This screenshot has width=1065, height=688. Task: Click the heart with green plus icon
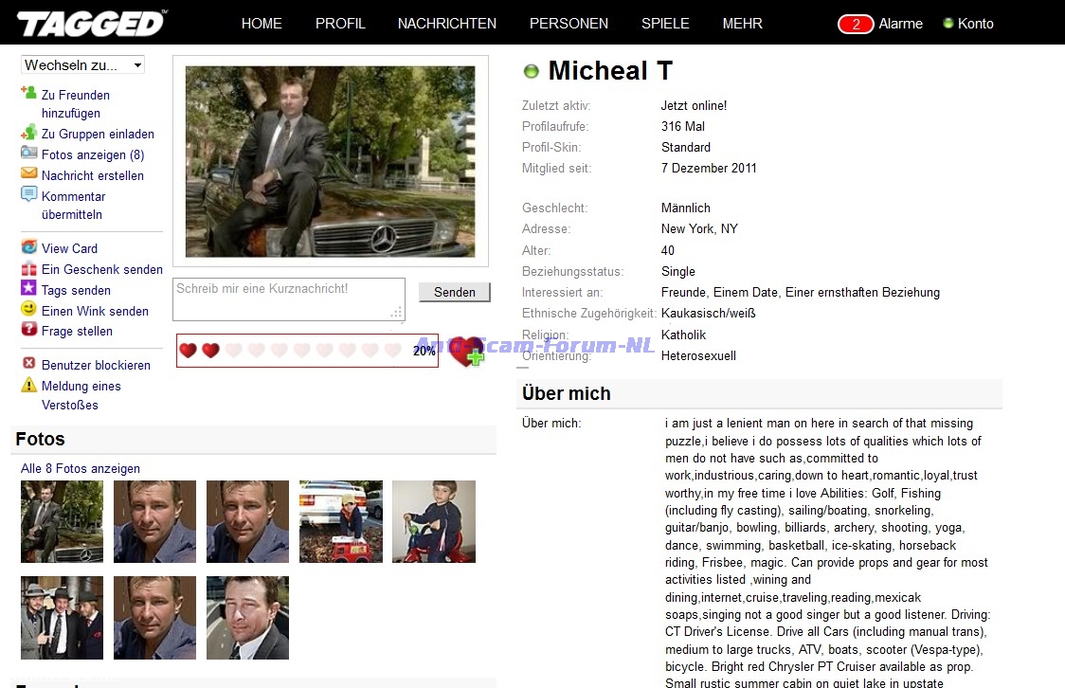(465, 353)
